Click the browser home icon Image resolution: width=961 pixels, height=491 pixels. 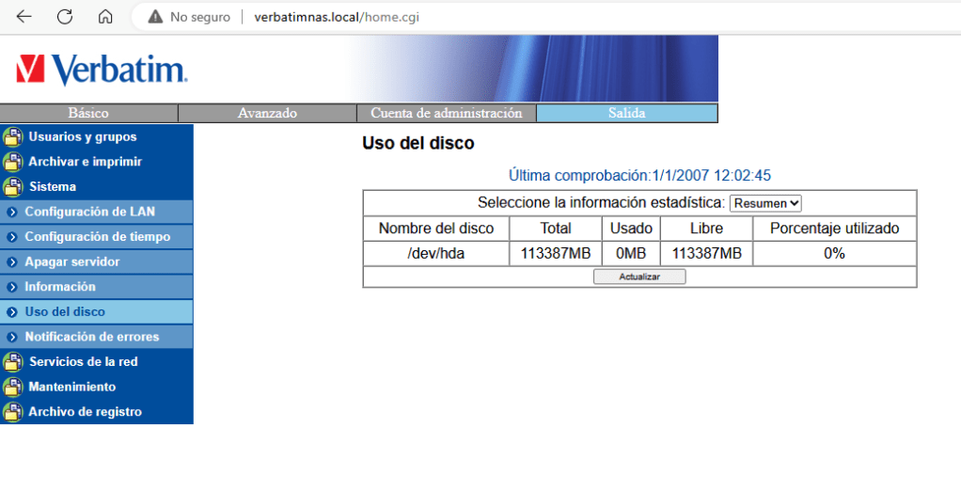(105, 17)
